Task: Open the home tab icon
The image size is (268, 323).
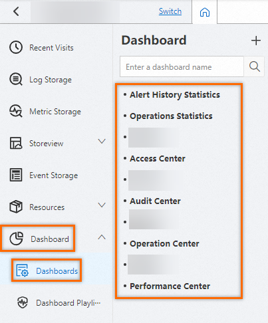Action: pyautogui.click(x=205, y=12)
